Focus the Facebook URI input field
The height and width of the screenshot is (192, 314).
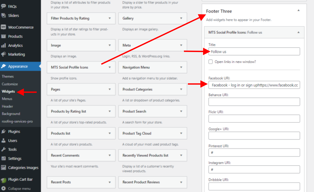pyautogui.click(x=254, y=85)
